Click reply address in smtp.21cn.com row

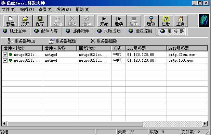pyautogui.click(x=93, y=54)
